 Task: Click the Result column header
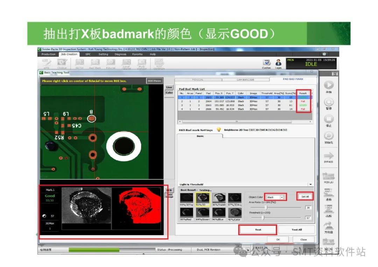303,93
